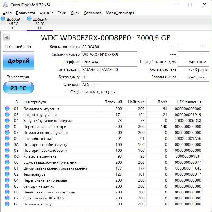Open the Файл menu

7,13
